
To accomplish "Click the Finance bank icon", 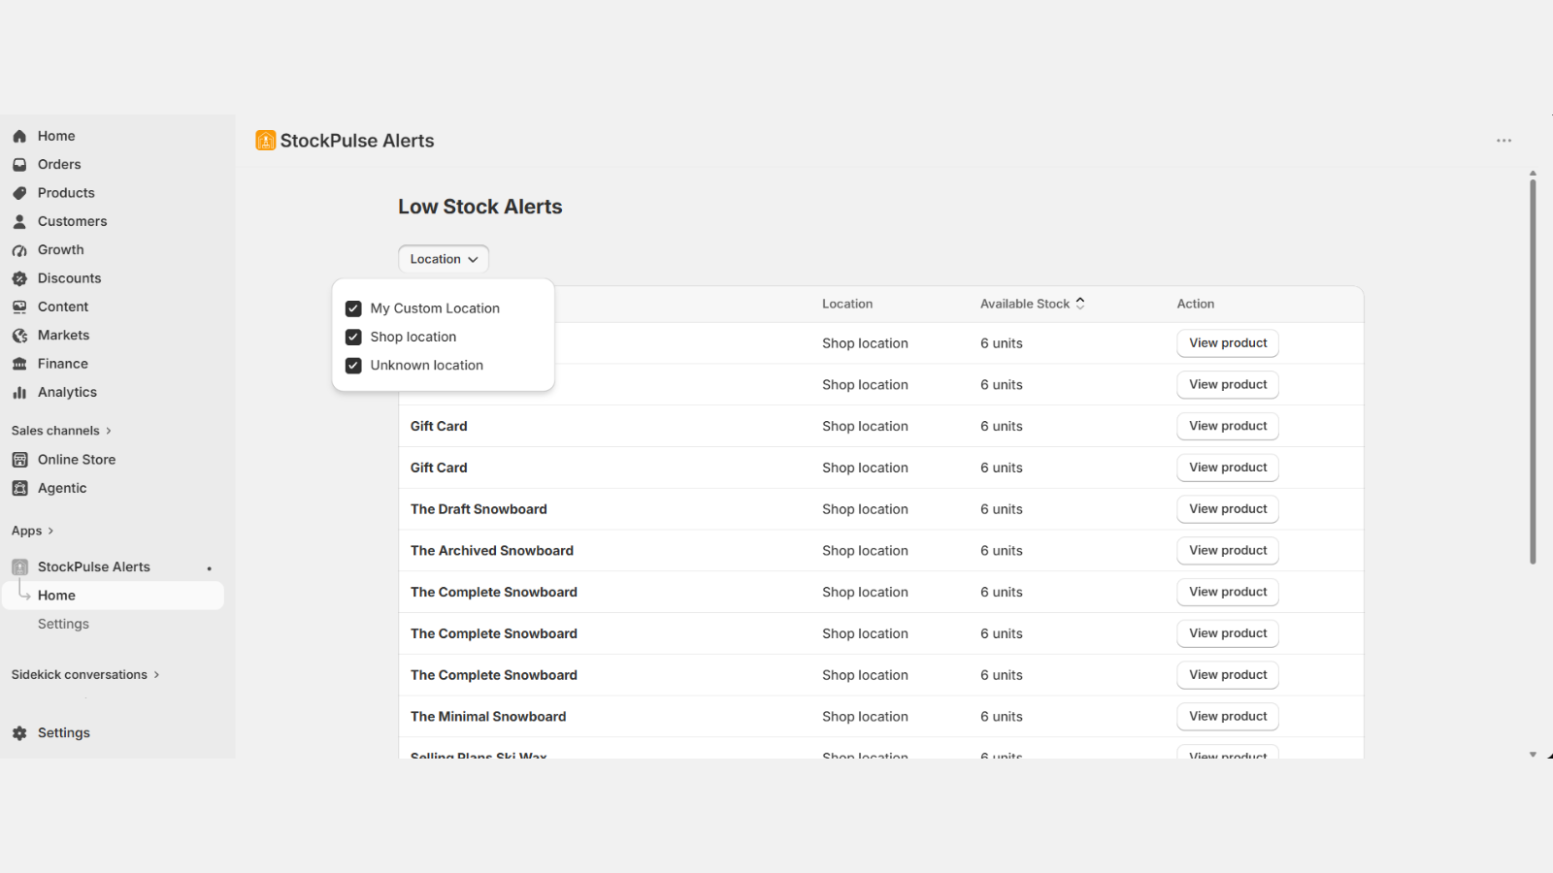I will click(x=19, y=364).
